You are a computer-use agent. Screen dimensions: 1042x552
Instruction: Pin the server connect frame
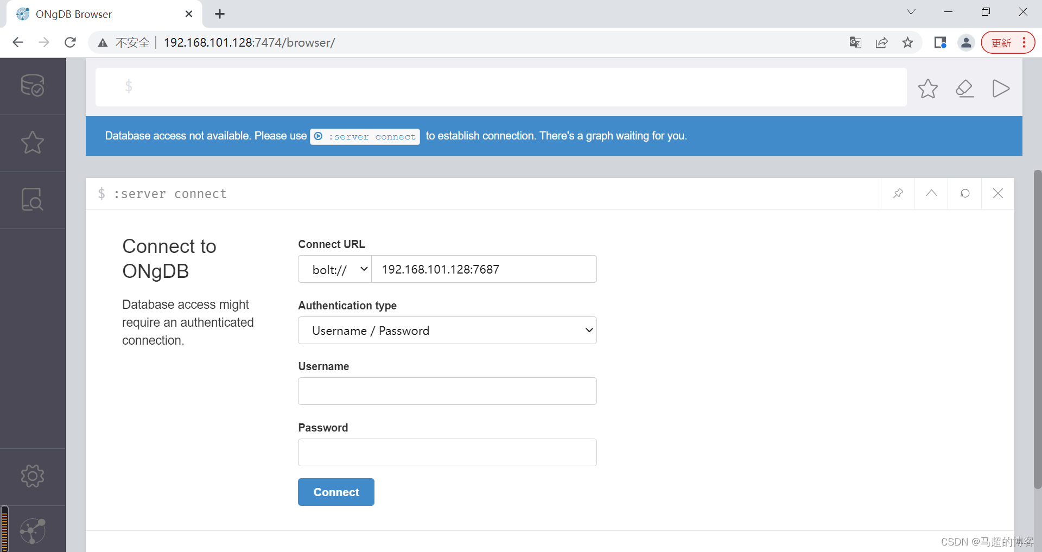click(898, 193)
